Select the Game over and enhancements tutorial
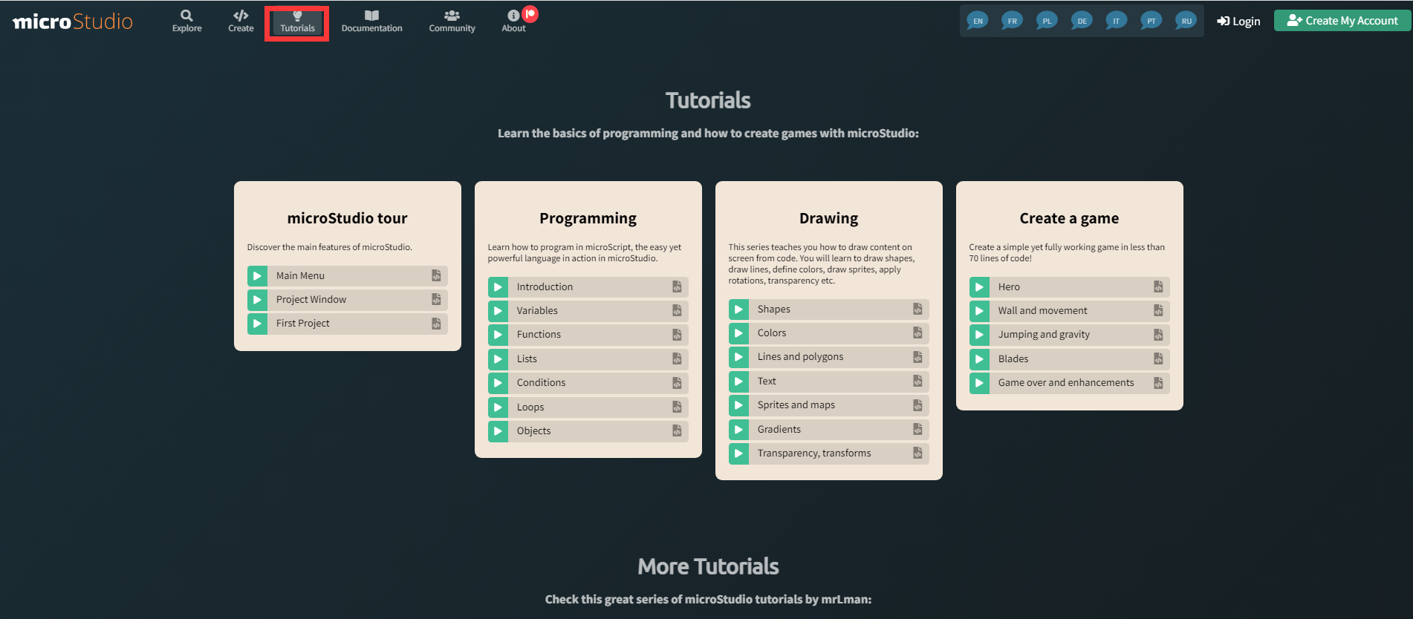The image size is (1413, 619). [x=1065, y=383]
